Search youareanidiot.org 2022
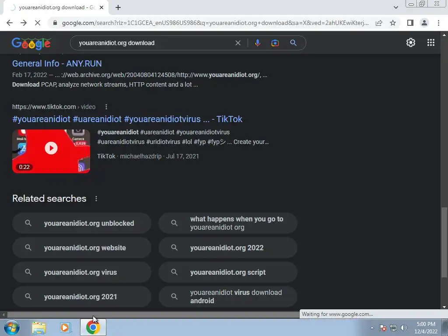This screenshot has width=448, height=336. 228,248
